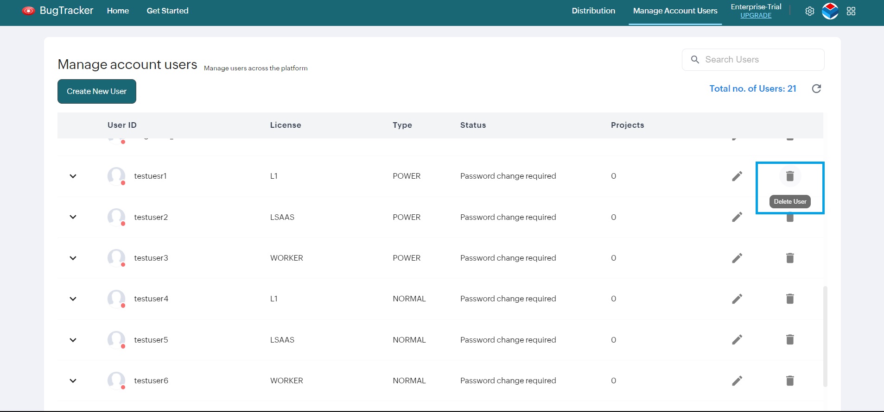Viewport: 884px width, 412px height.
Task: Click Projects column header
Action: [x=627, y=125]
